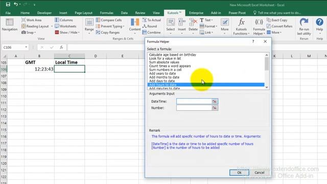Customize the Quick Access Toolbar dropdown
This screenshot has height=184, width=327.
[34, 5]
